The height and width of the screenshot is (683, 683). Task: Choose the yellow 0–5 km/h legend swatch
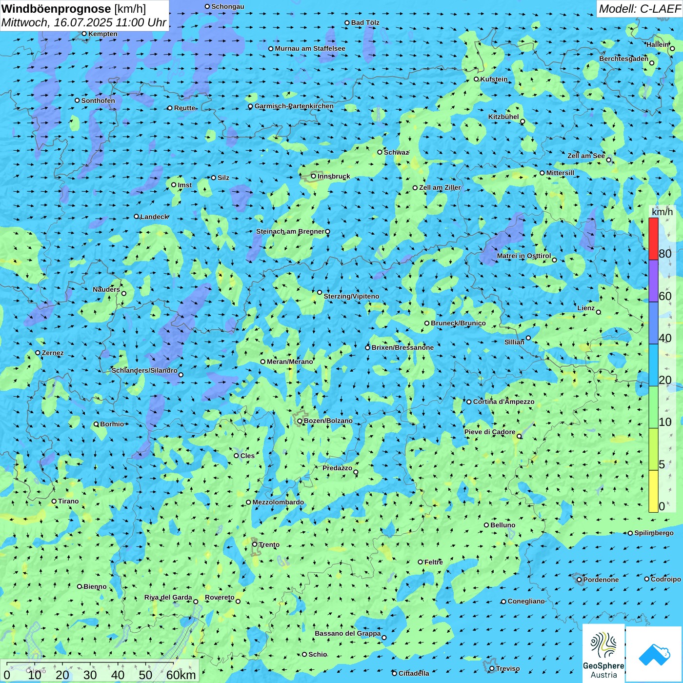tap(653, 491)
